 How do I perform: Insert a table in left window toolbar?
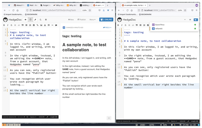(49, 25)
